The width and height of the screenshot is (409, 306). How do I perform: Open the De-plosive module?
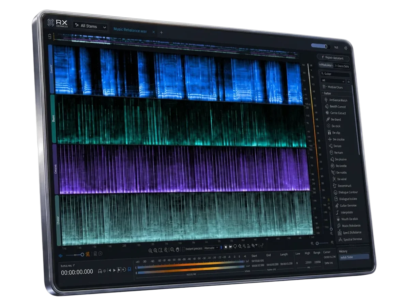(338, 159)
